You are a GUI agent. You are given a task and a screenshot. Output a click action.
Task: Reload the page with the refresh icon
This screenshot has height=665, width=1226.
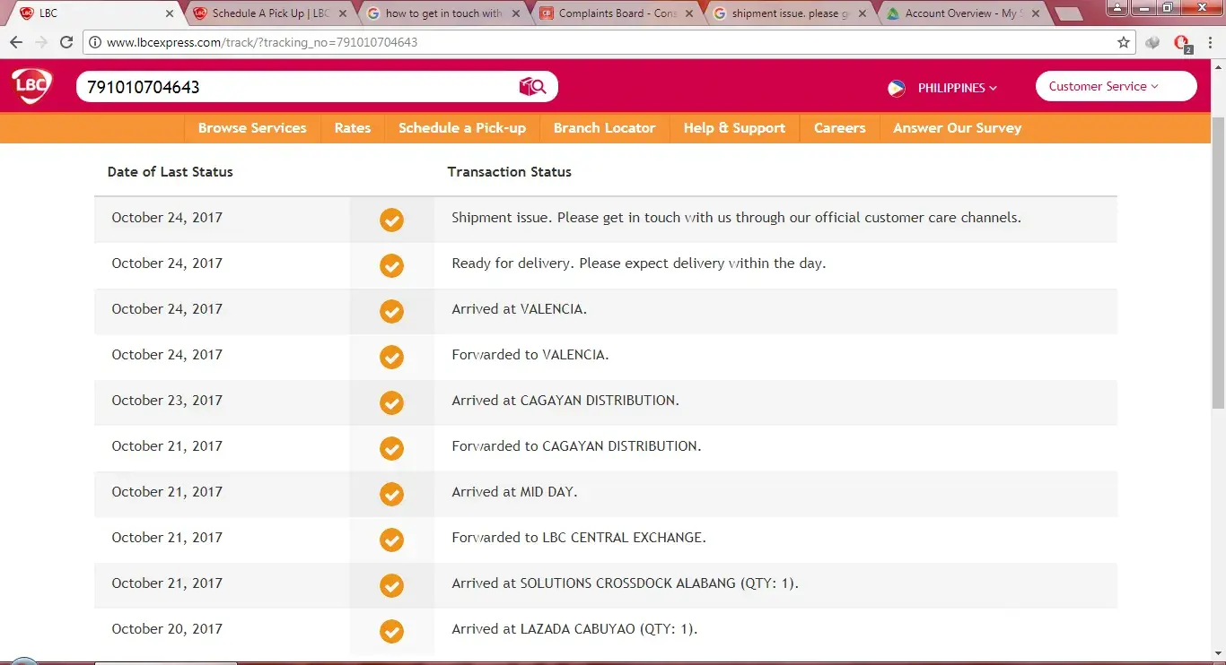point(66,42)
